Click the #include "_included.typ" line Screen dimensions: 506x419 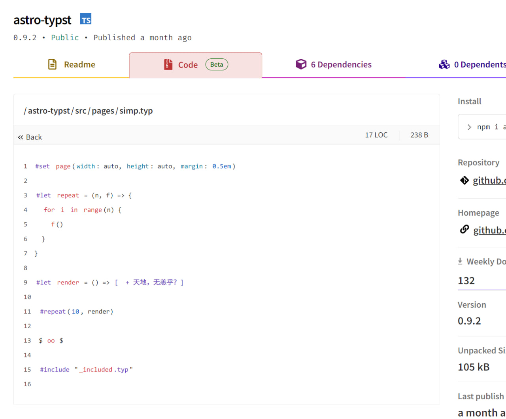[86, 370]
